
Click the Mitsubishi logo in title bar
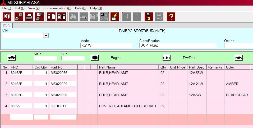(3, 3)
